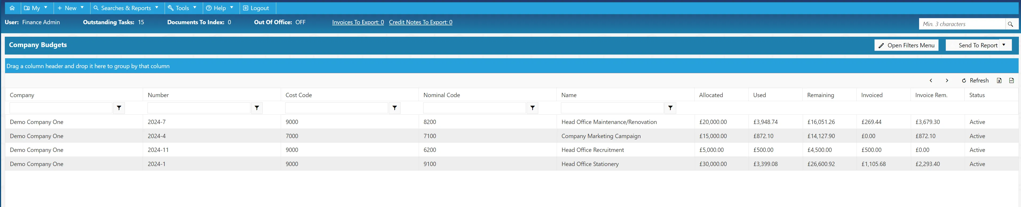Click Open Filters Menu button

[x=906, y=45]
